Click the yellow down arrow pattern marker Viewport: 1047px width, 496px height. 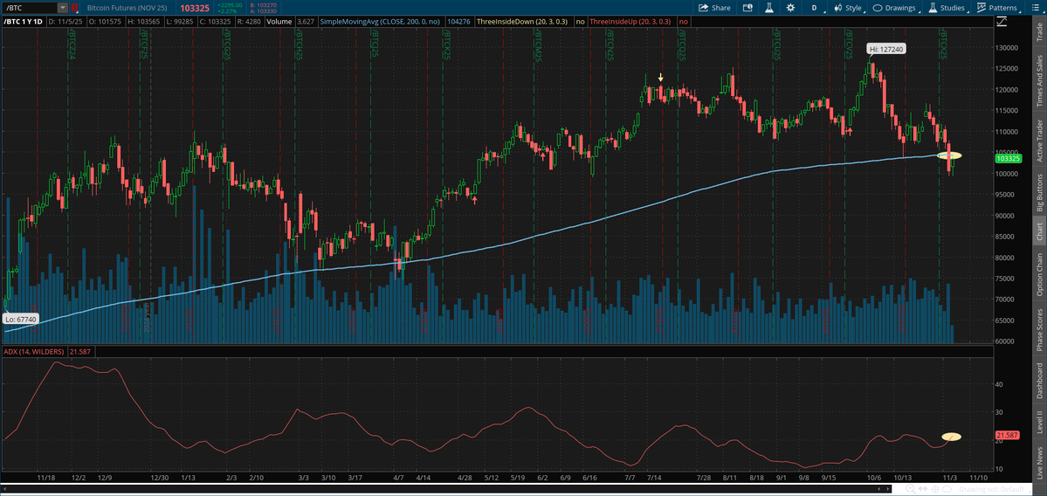[x=660, y=78]
